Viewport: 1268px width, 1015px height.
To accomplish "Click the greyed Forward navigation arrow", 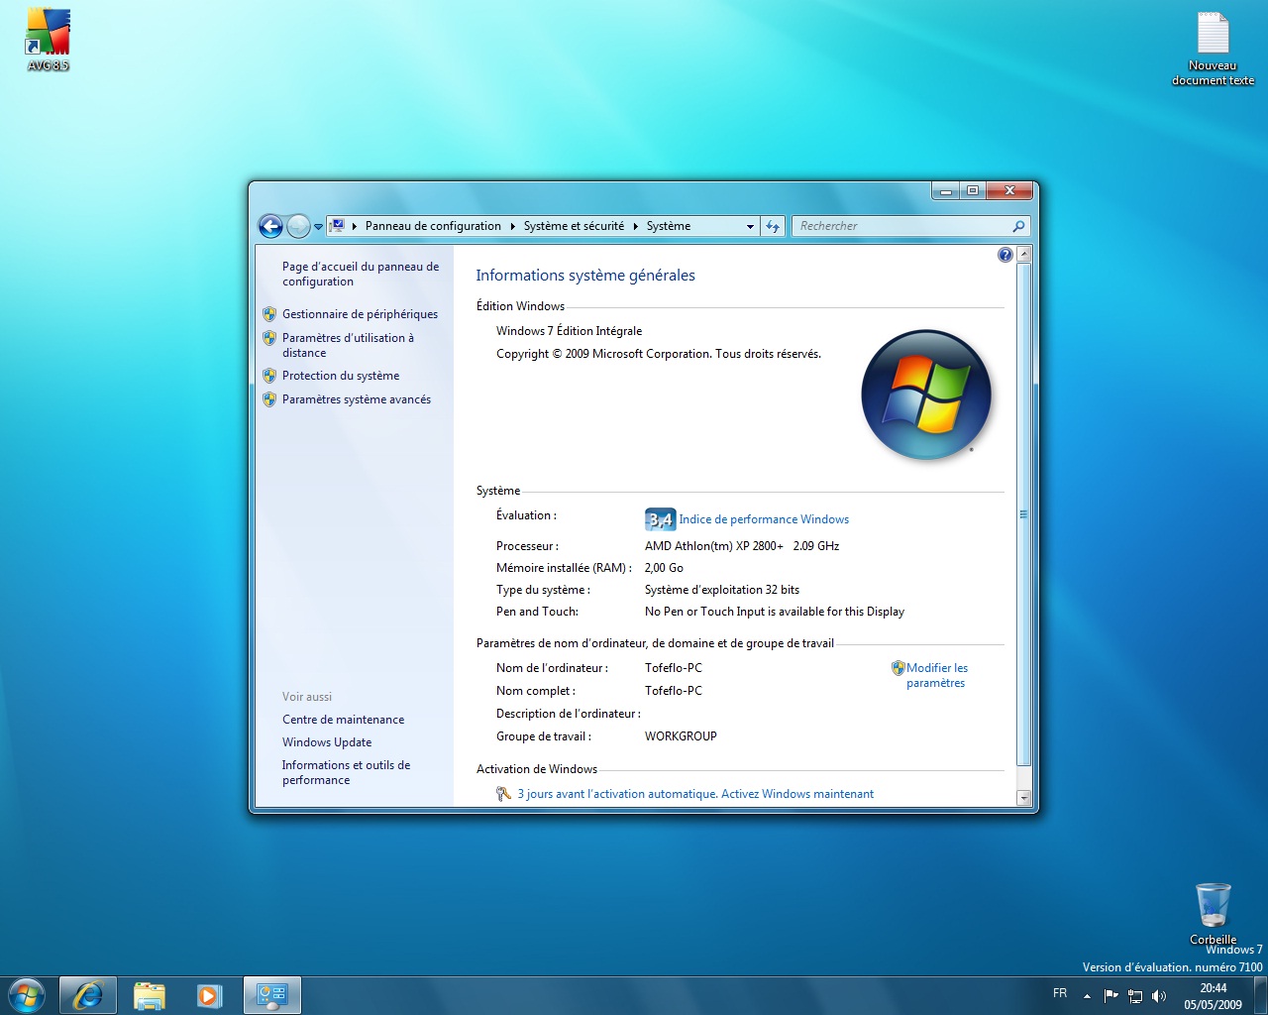I will pos(298,226).
